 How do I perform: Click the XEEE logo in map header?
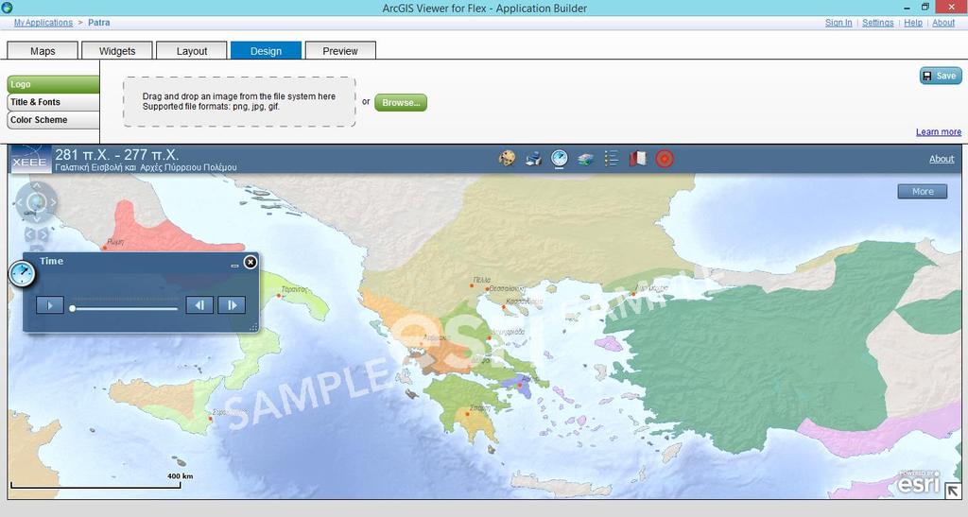click(29, 159)
